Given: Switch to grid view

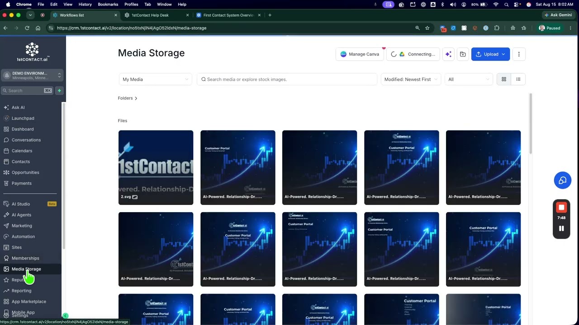Looking at the screenshot, I should pyautogui.click(x=504, y=79).
